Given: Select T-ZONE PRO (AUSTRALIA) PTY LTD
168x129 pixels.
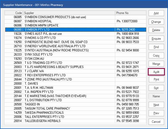Looking at the screenshot, I should (75, 79).
